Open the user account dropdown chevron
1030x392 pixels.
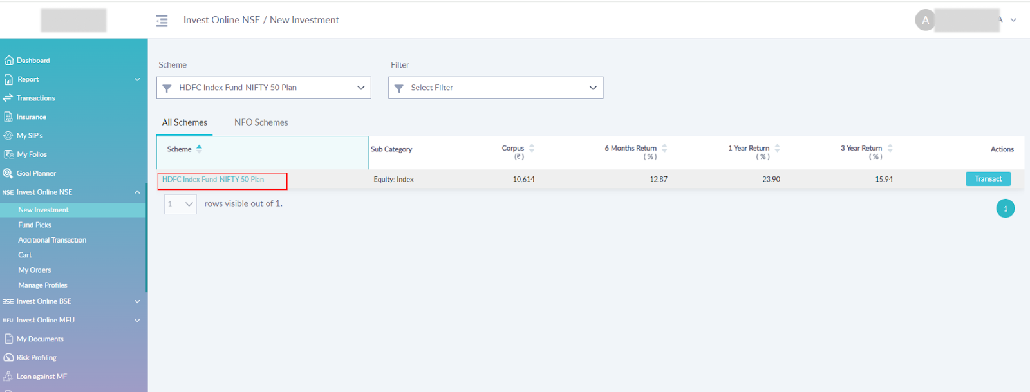point(1013,20)
